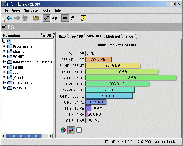Click disk icon beside F:\ path bar
Image resolution: width=183 pixels, height=146 pixels.
click(4, 27)
